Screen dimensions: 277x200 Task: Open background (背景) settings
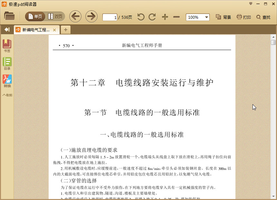click(223, 17)
